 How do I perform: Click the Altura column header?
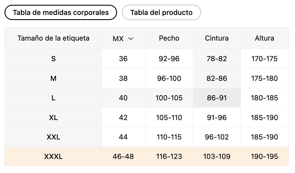click(x=265, y=38)
